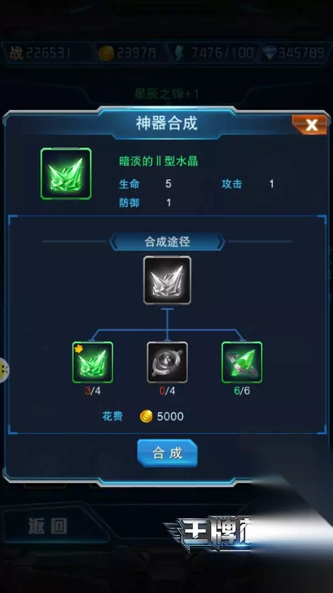The width and height of the screenshot is (333, 593).
Task: Click the 返回 back button
Action: coord(48,526)
